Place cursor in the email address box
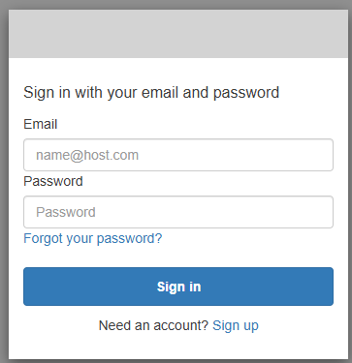This screenshot has width=352, height=363. tap(178, 155)
